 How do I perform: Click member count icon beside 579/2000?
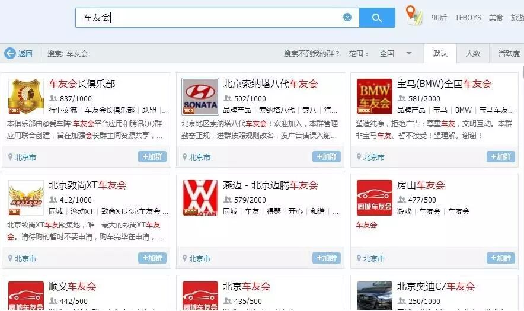(227, 200)
